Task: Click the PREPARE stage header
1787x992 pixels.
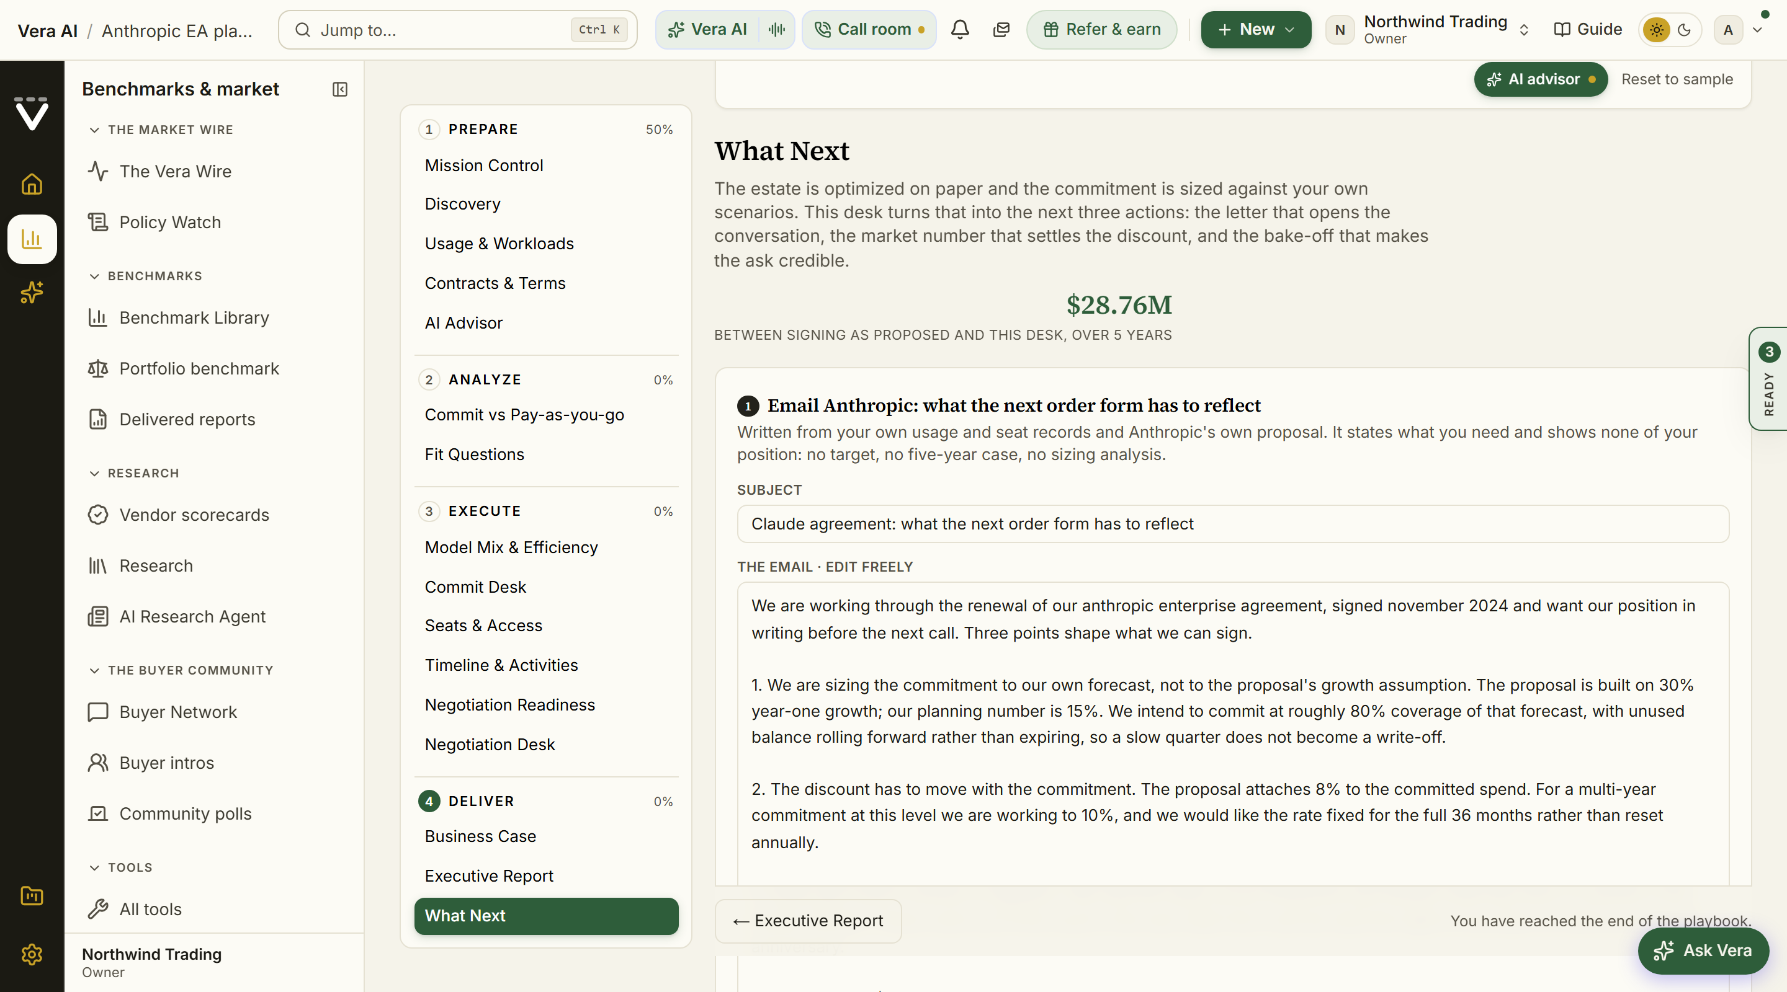Action: [546, 130]
